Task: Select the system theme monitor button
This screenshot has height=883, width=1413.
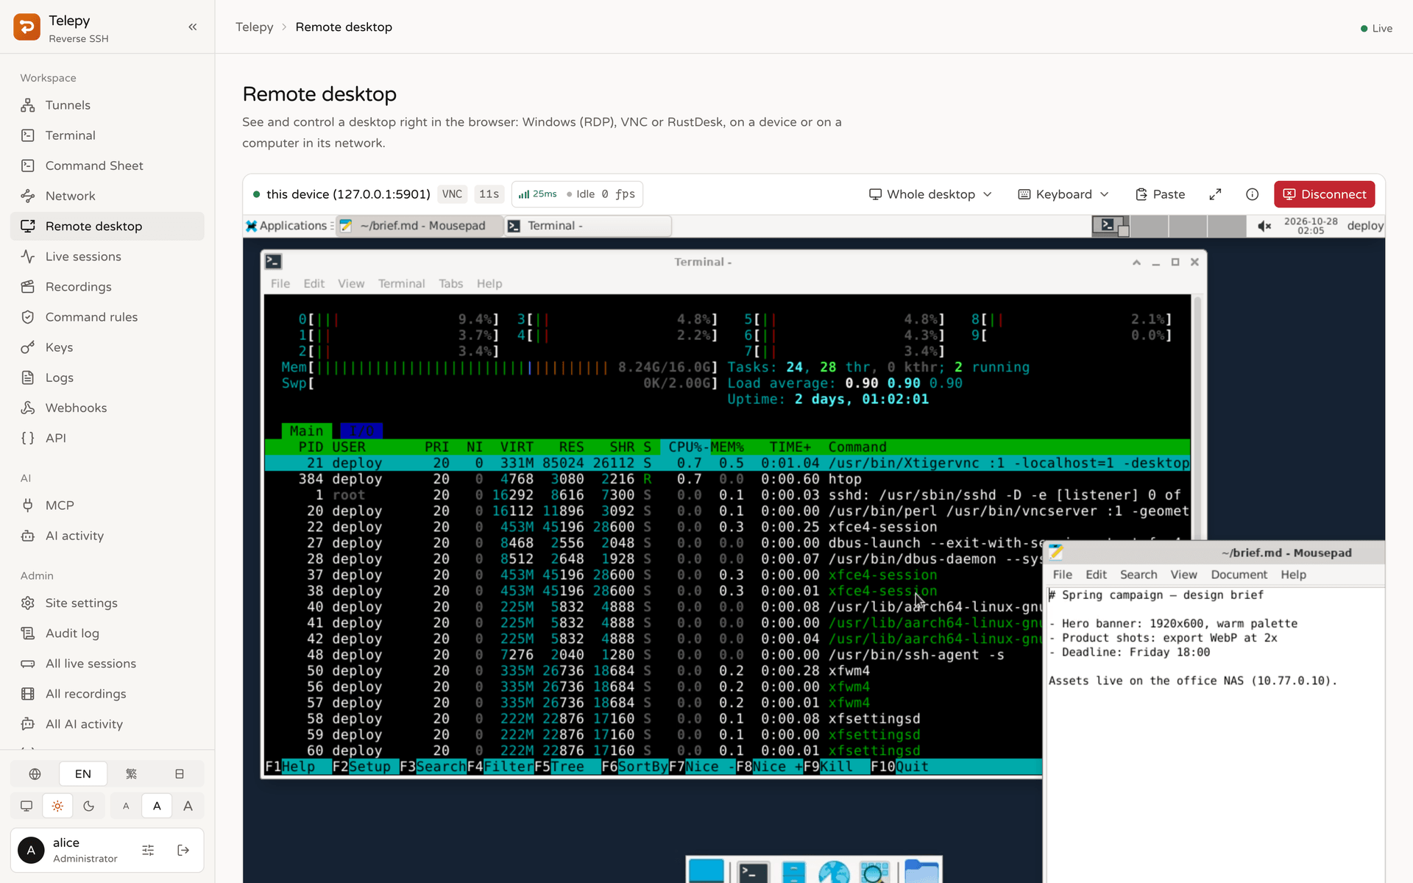Action: pos(26,806)
